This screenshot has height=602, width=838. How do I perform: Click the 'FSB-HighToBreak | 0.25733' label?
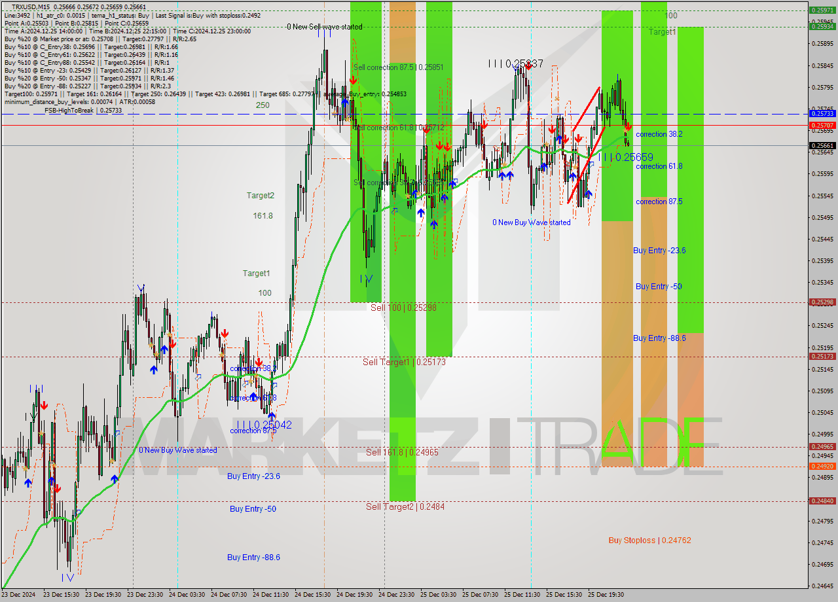pos(83,111)
